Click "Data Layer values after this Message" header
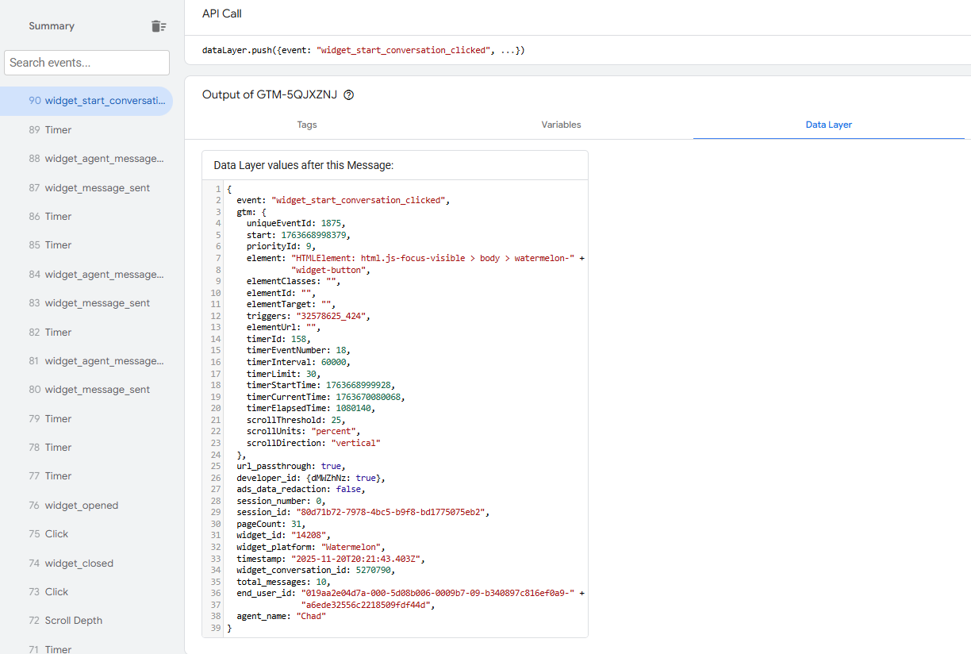The width and height of the screenshot is (971, 654). coord(304,165)
